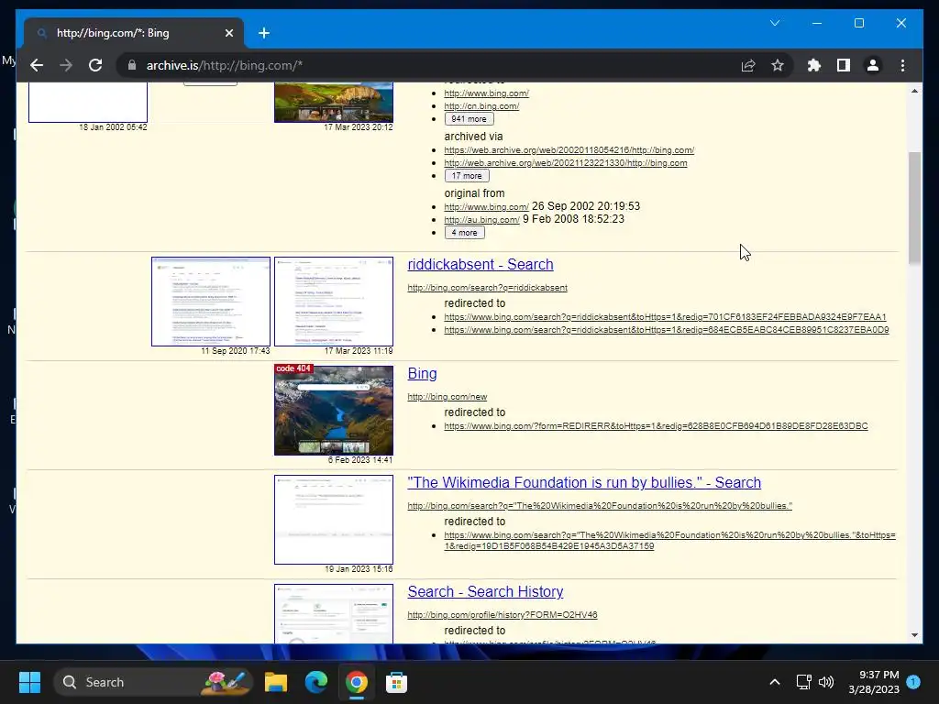This screenshot has width=939, height=704.
Task: Open the clock showing 9:37 PM
Action: [874, 682]
